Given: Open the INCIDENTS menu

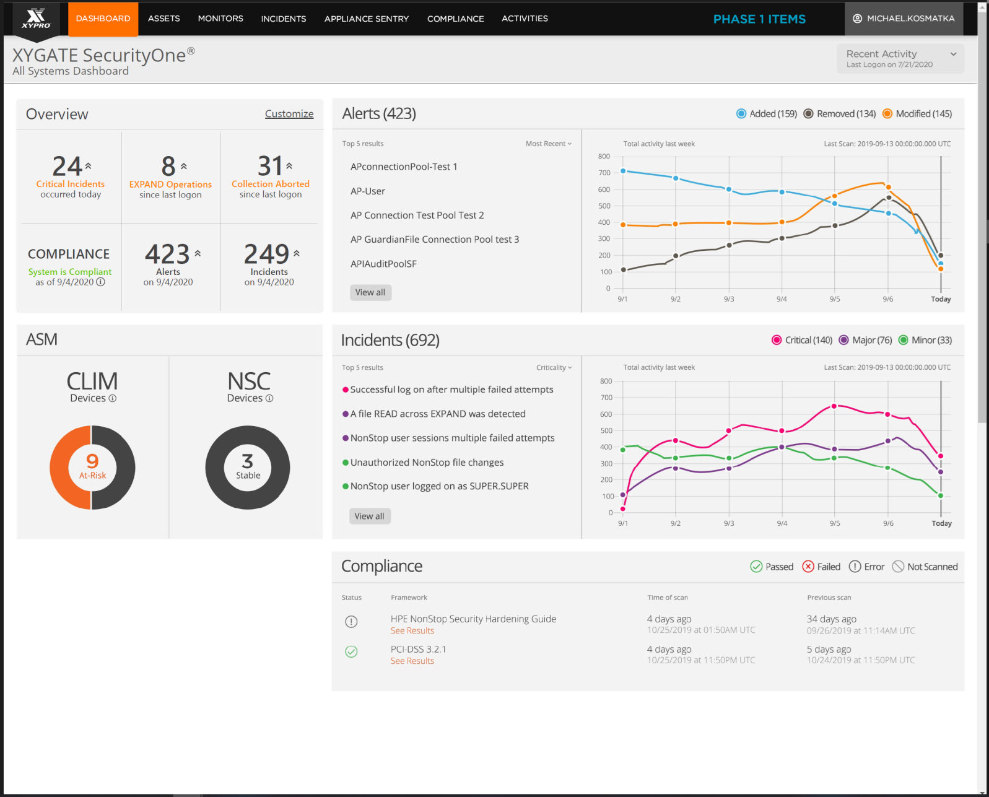Looking at the screenshot, I should click(x=284, y=19).
